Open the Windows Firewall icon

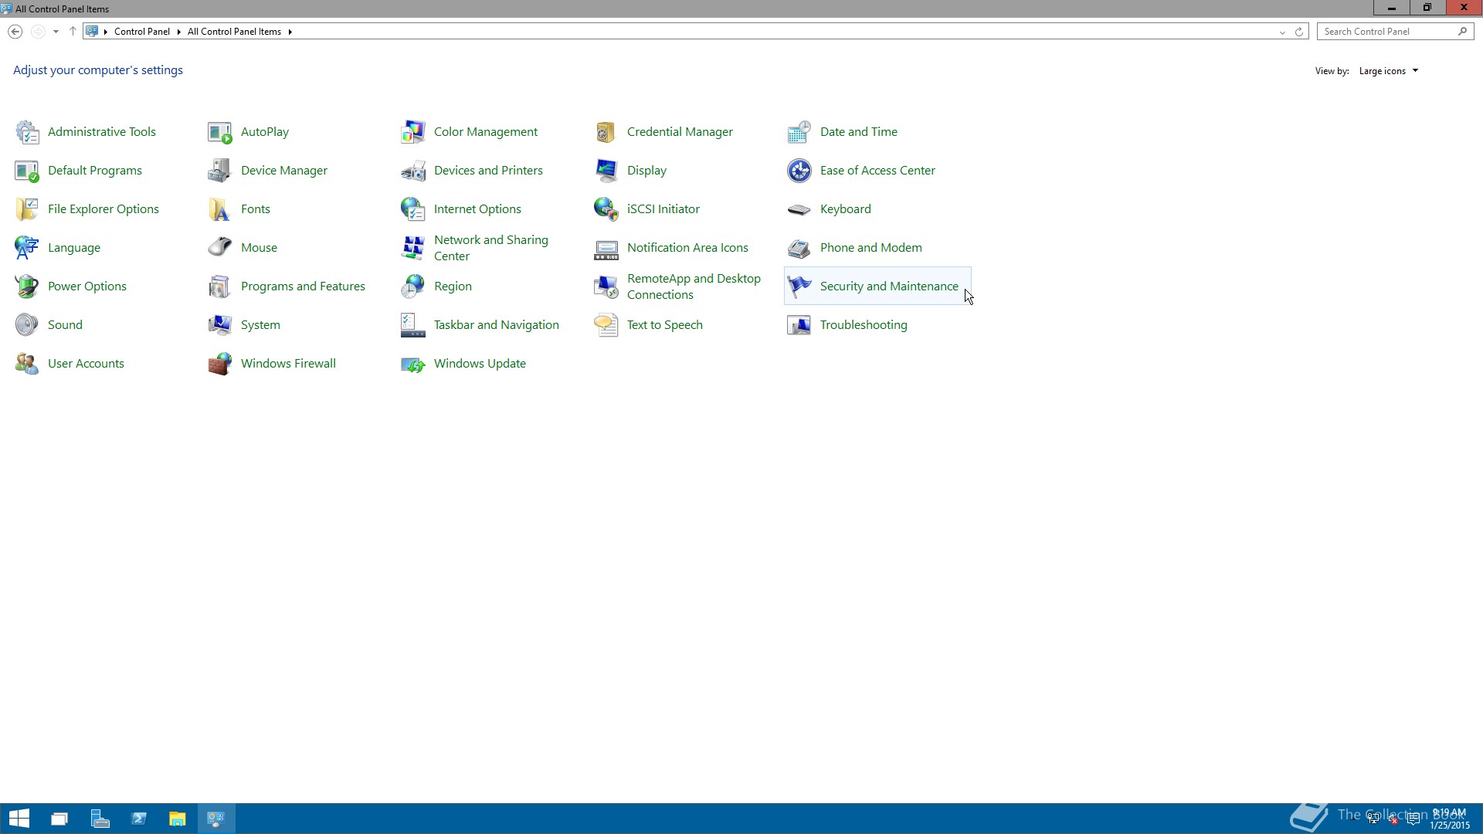click(x=220, y=364)
